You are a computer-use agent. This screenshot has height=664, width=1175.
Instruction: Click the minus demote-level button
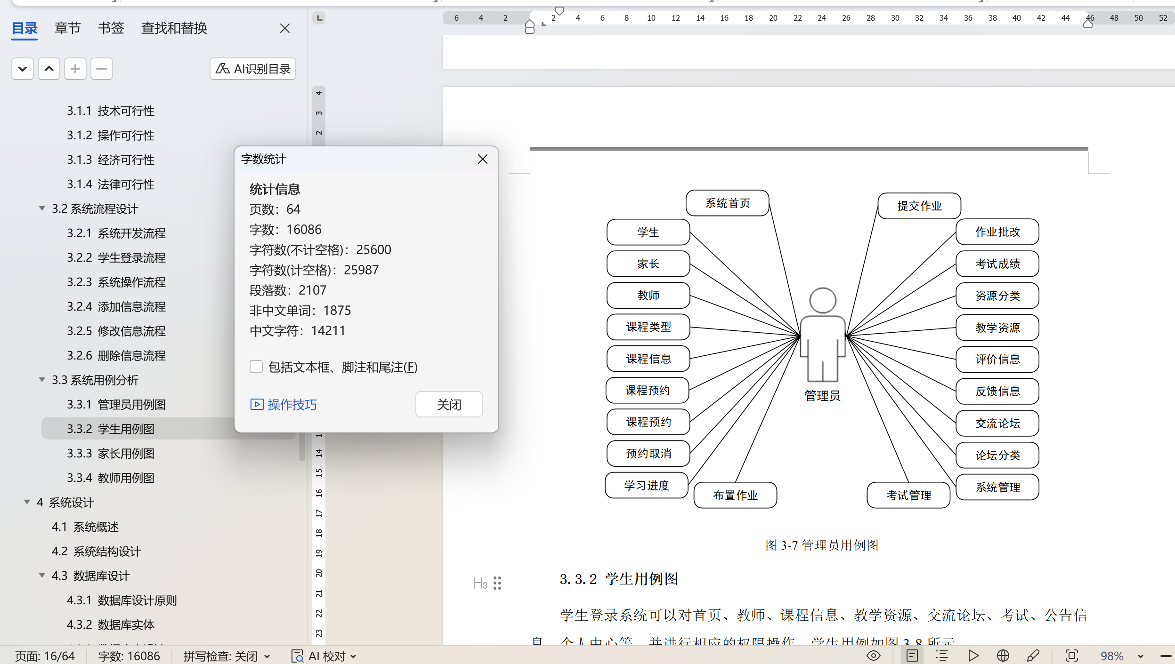[102, 69]
